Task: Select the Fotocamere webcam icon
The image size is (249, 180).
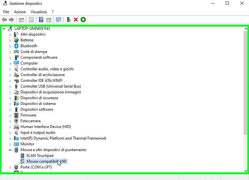Action: point(16,121)
